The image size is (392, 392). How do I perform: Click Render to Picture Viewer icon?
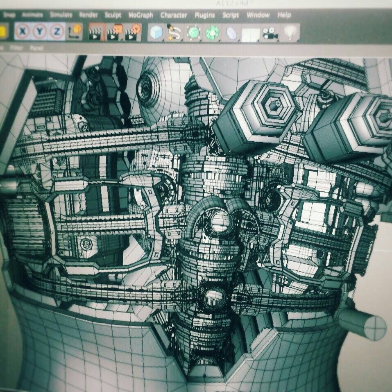tap(115, 32)
